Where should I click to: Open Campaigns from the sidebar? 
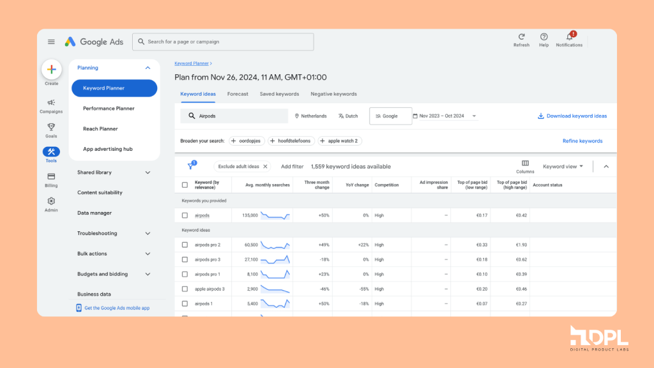point(51,106)
